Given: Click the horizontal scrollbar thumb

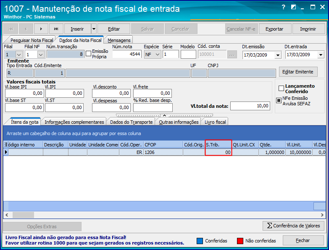Looking at the screenshot, I should click(x=23, y=215).
